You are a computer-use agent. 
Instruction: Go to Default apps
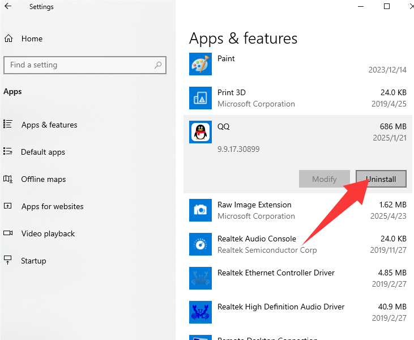43,152
